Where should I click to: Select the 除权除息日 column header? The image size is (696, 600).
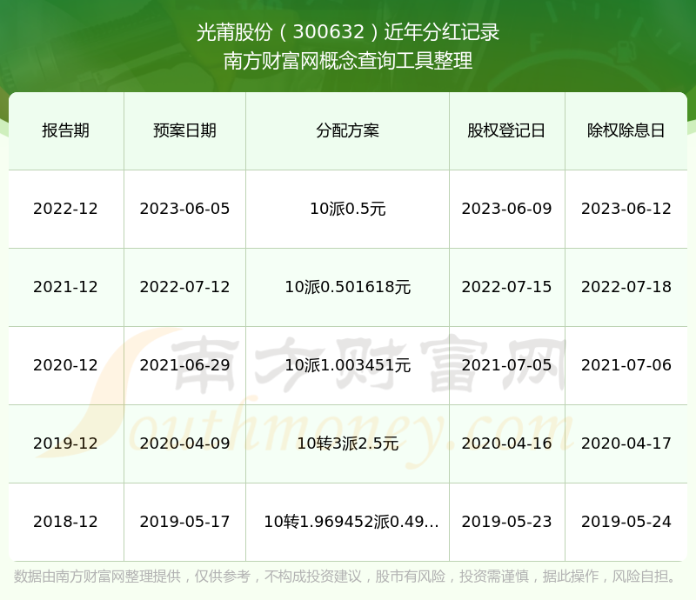point(626,130)
